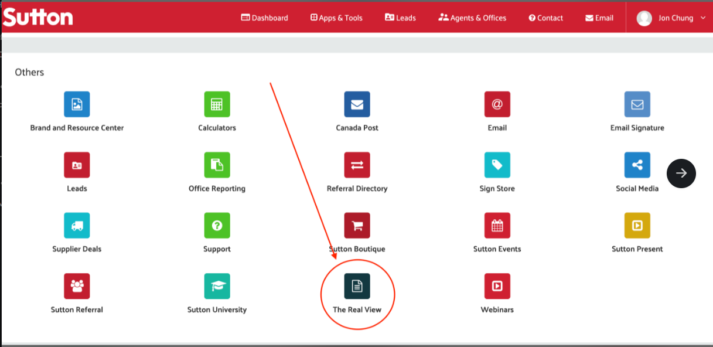This screenshot has width=713, height=347.
Task: Click the Sutton logo
Action: coord(38,17)
